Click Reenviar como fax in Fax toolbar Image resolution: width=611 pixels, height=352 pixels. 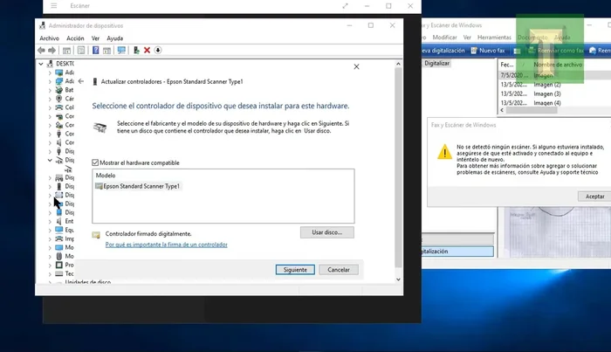(x=556, y=51)
